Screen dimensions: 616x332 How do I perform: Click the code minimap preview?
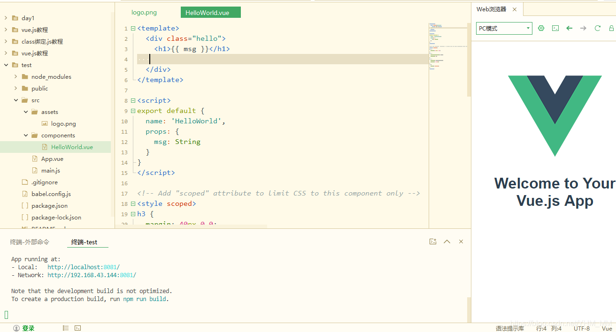[447, 47]
